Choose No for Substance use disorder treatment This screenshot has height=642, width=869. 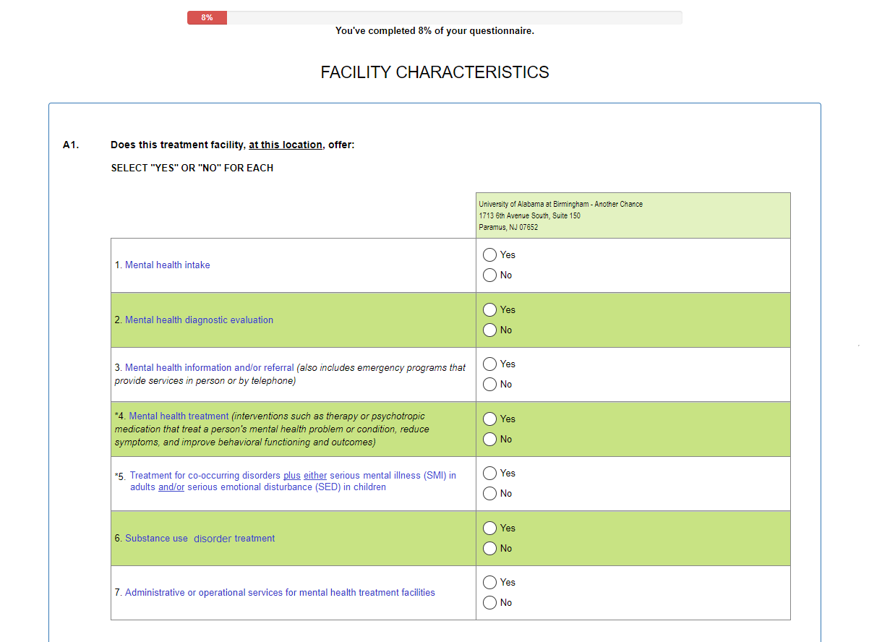489,548
